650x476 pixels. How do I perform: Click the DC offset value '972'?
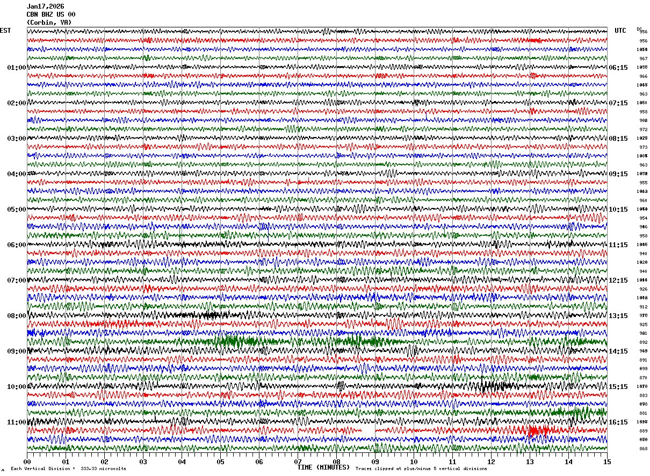tap(643, 129)
